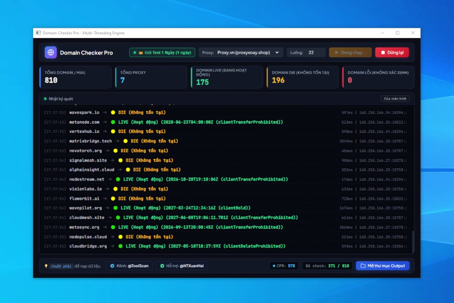Image resolution: width=454 pixels, height=303 pixels.
Task: Click the 3868ms latency on metasync.org row
Action: 346,227
